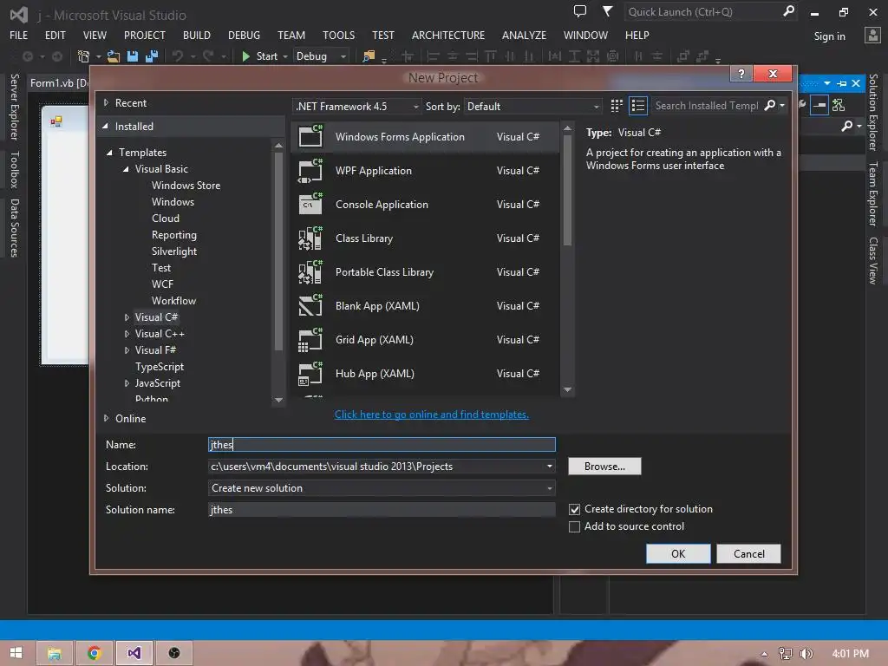Select the Windows Store tree item

186,186
